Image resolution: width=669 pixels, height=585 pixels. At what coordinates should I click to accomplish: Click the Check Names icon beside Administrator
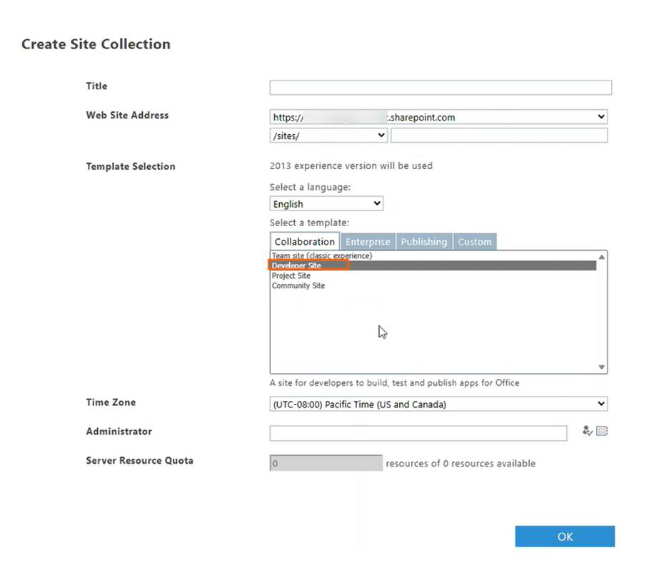587,431
